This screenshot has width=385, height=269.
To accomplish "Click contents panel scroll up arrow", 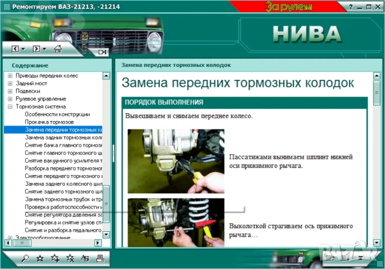I will [x=106, y=76].
